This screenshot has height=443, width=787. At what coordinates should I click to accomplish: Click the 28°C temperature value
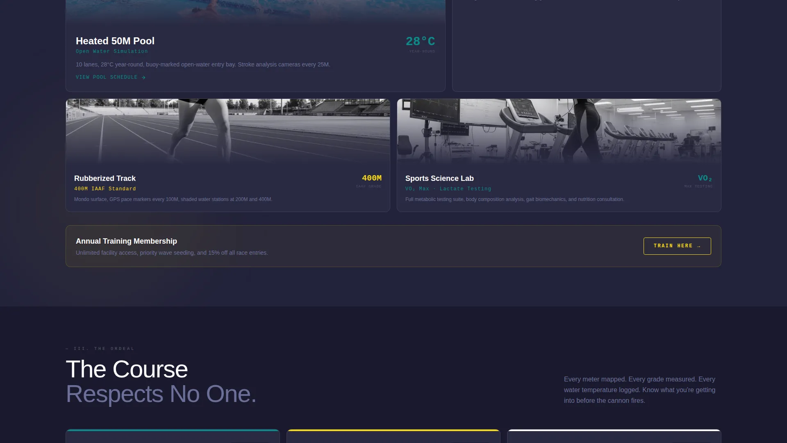[x=420, y=41]
